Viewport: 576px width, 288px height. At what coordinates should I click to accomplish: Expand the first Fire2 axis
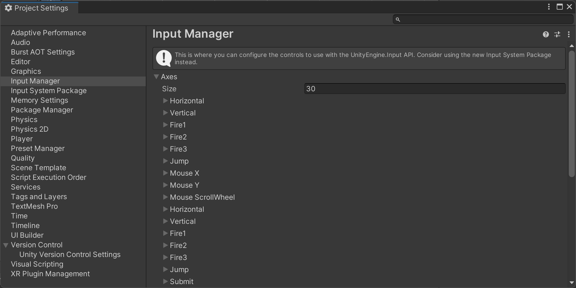coord(165,137)
